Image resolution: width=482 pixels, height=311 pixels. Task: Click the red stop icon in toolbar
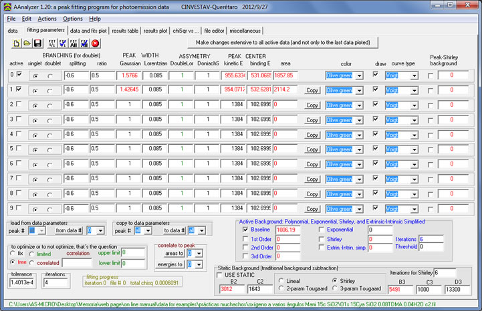[x=96, y=43]
